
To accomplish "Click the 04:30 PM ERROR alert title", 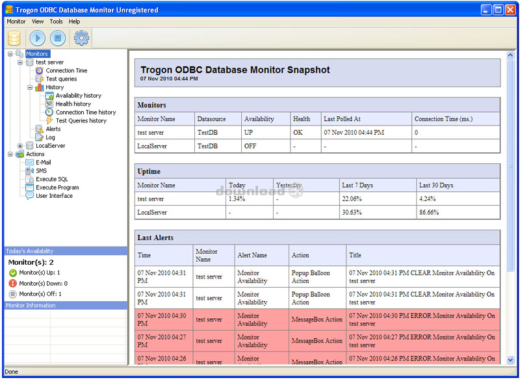I will (x=421, y=319).
